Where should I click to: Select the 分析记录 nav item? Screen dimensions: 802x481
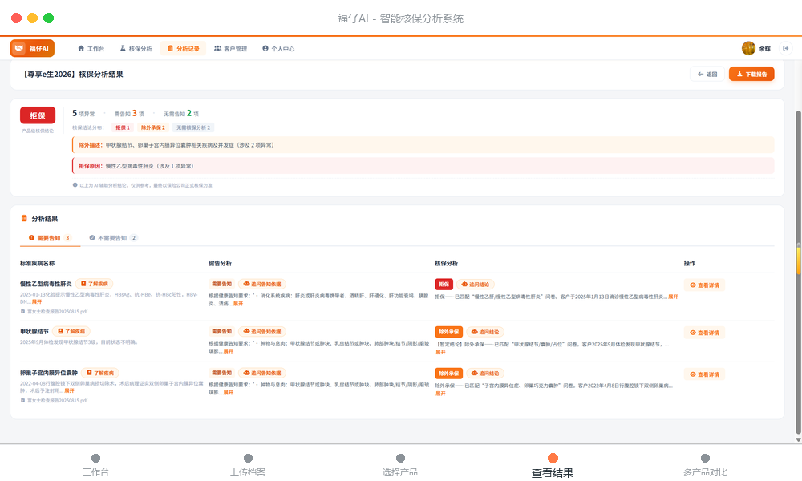[183, 49]
